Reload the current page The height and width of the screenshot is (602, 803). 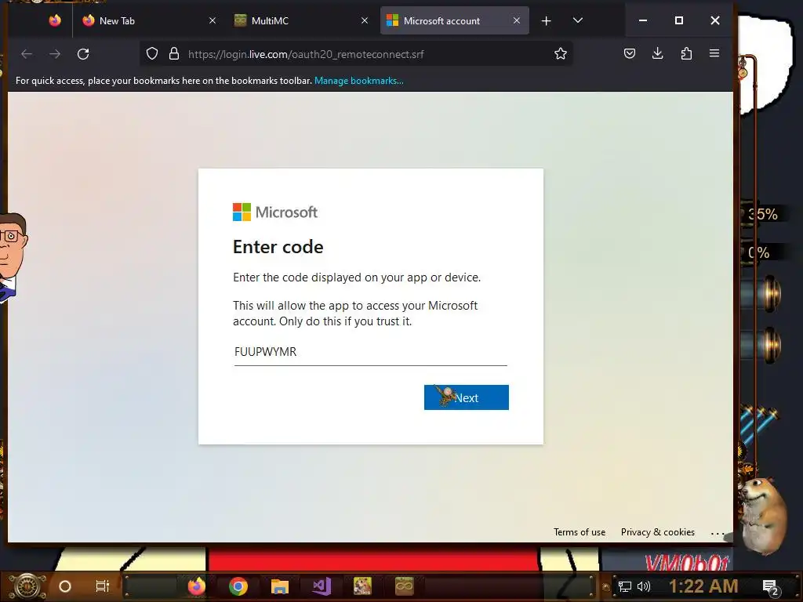(83, 54)
